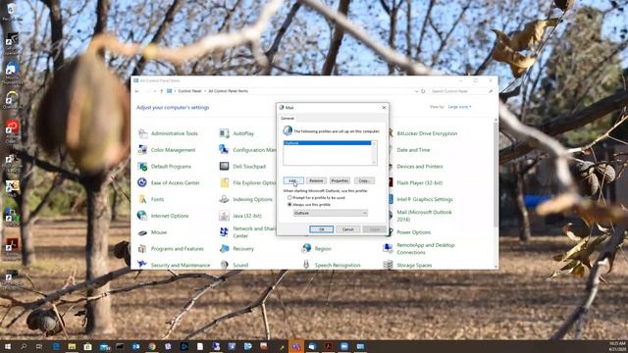Open taskbar search magnifier
This screenshot has height=353, width=628.
click(x=24, y=346)
